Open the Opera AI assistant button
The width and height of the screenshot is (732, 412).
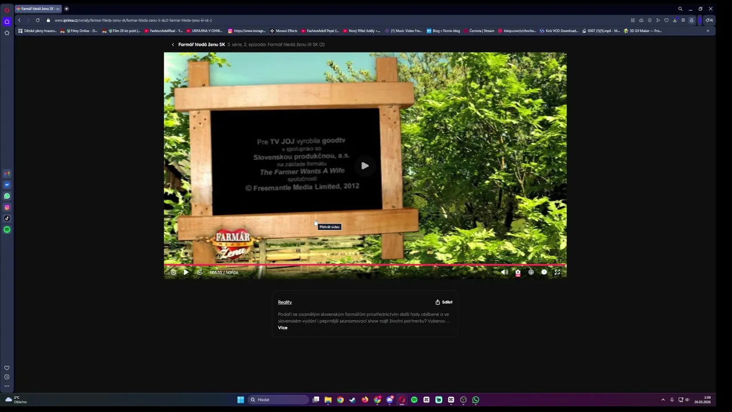coord(709,20)
